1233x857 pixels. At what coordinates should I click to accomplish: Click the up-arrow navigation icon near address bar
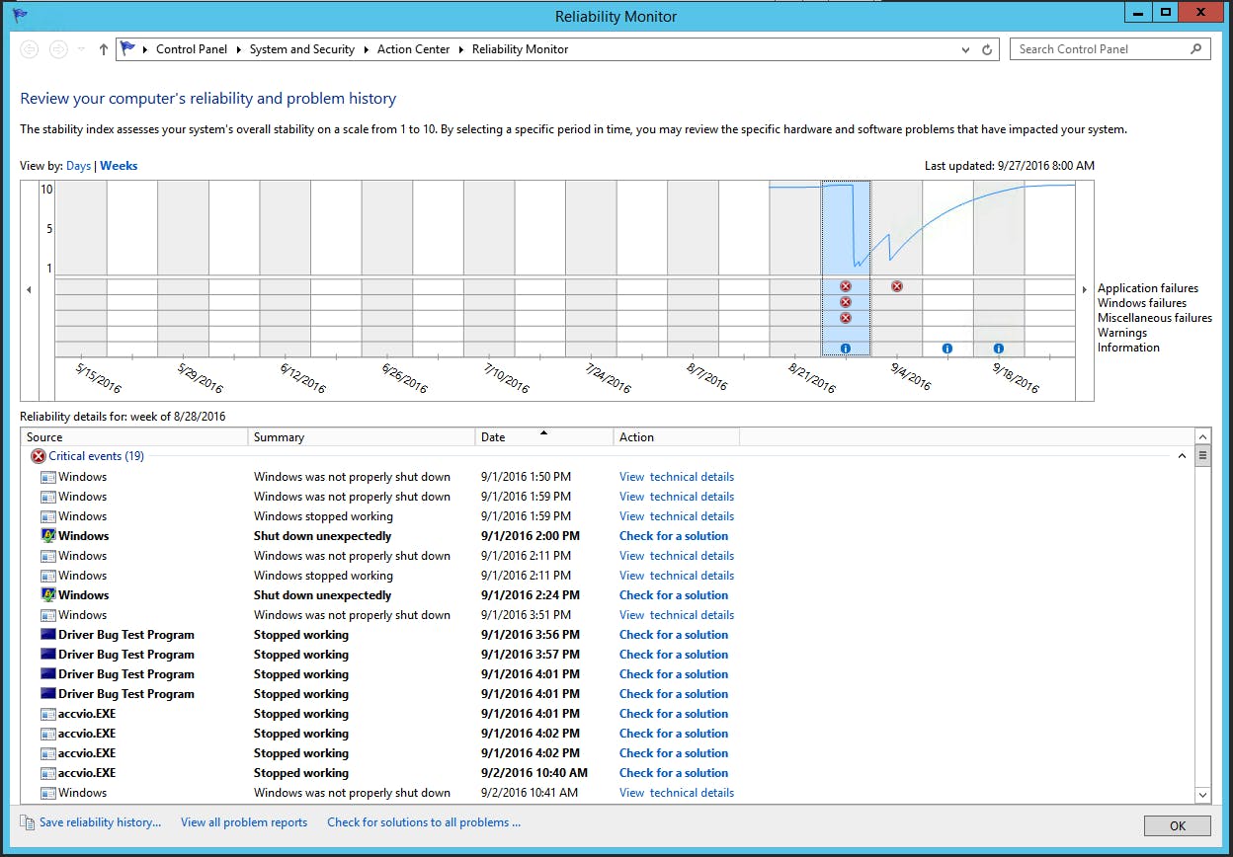coord(103,48)
